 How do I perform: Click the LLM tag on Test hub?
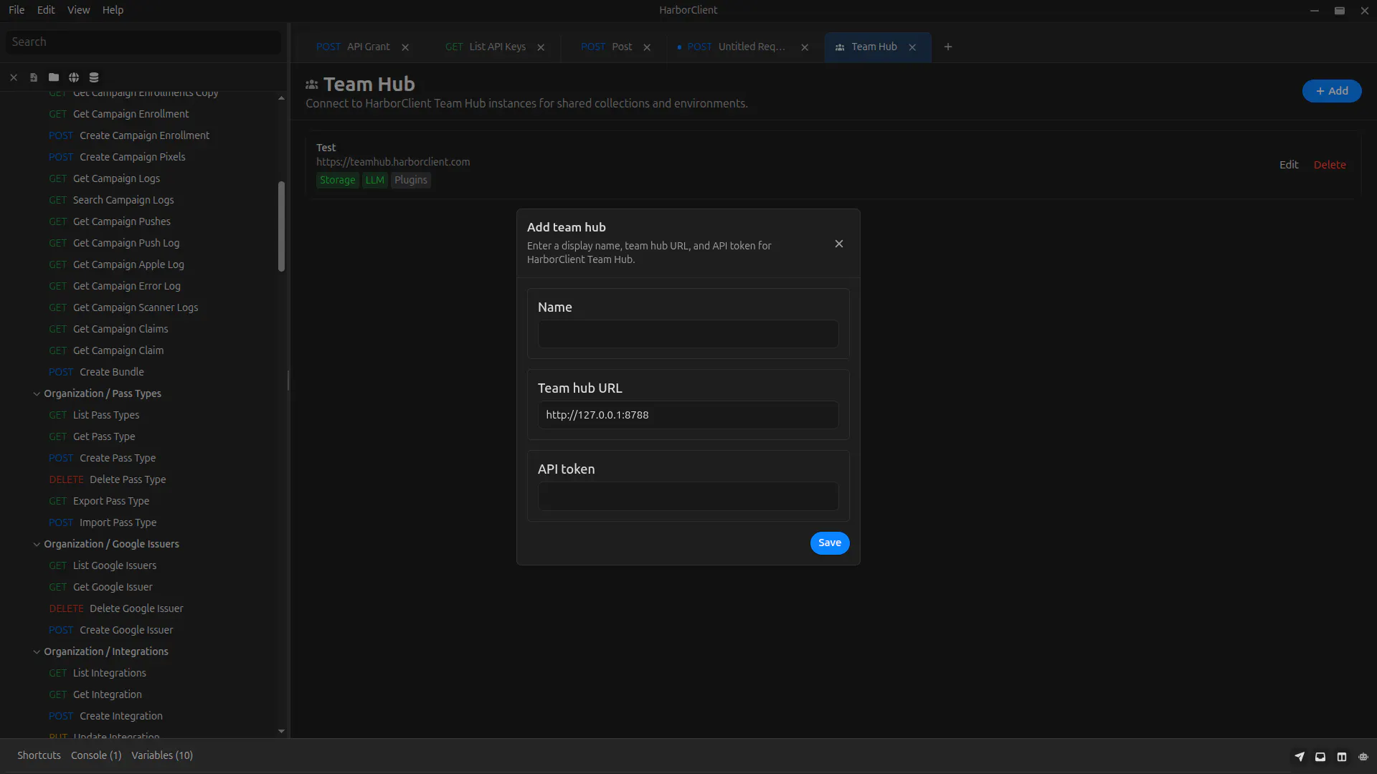[375, 180]
